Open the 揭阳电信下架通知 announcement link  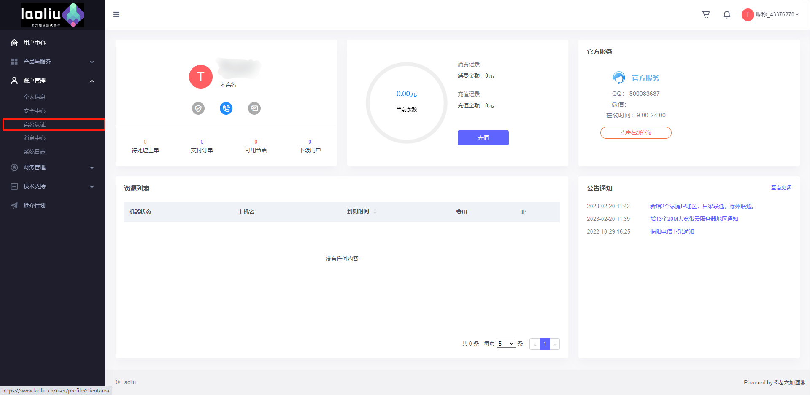[x=672, y=231]
